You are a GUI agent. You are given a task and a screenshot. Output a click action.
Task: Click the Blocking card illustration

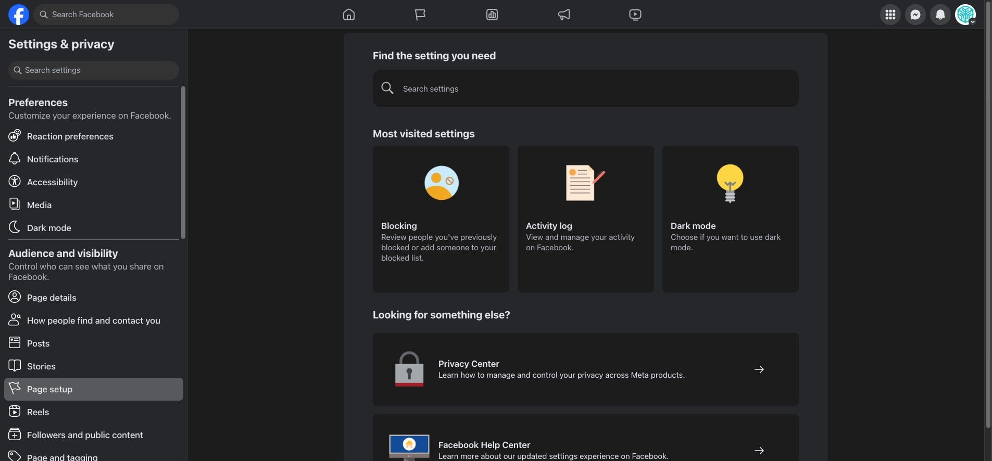pyautogui.click(x=442, y=183)
